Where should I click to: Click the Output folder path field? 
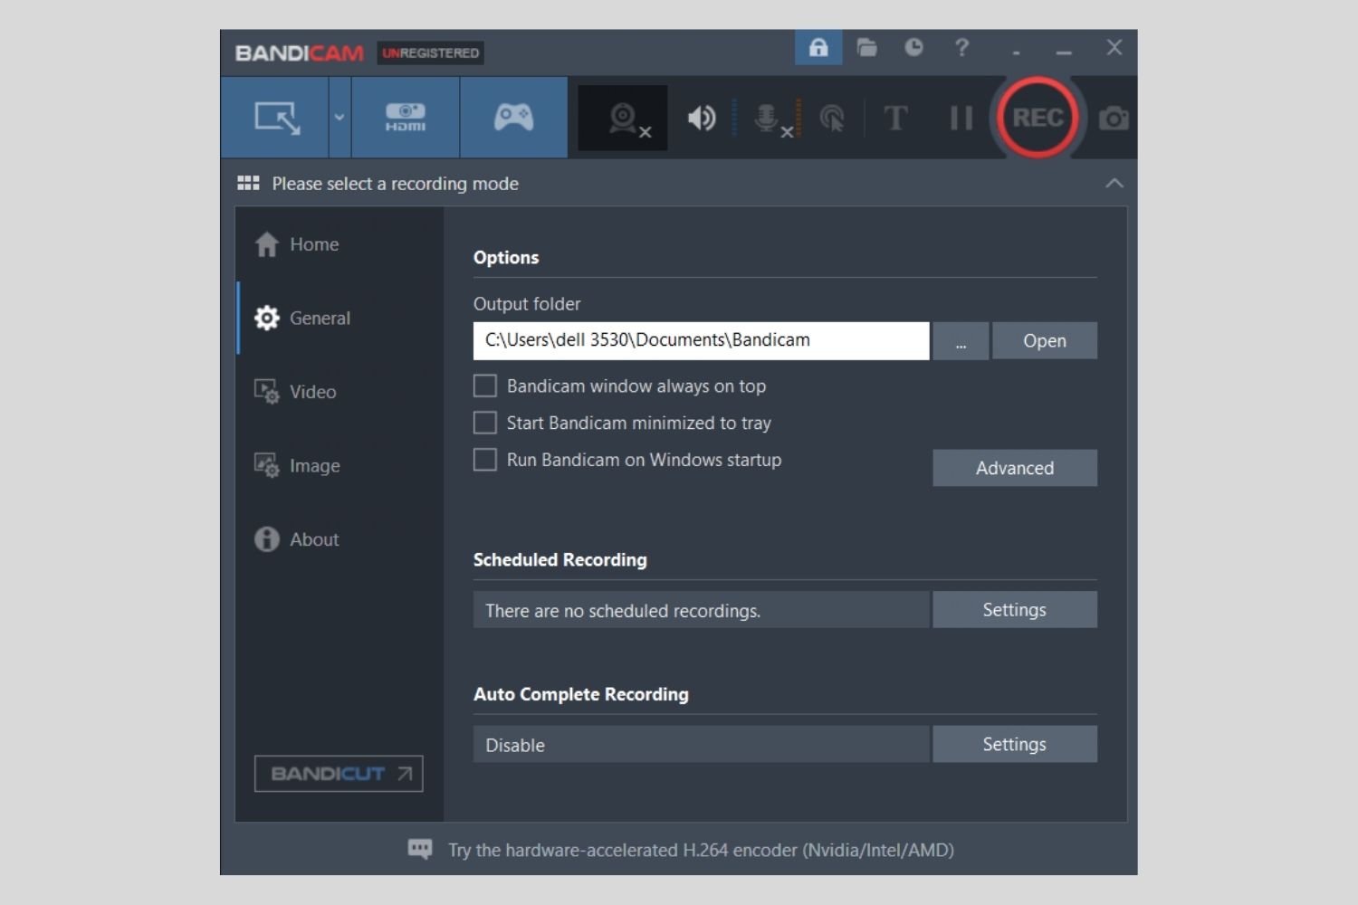pyautogui.click(x=701, y=340)
